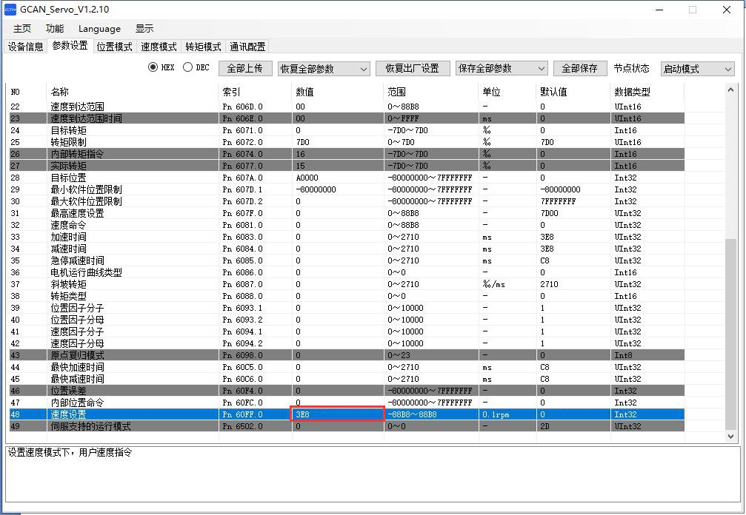This screenshot has width=746, height=515.
Task: Open the Language menu
Action: [x=99, y=29]
